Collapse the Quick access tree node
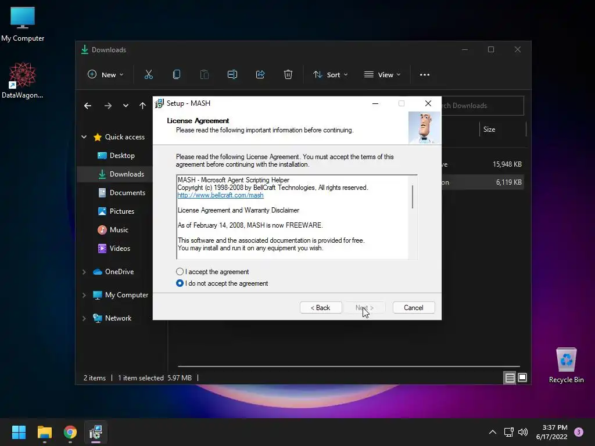595x446 pixels. point(84,137)
